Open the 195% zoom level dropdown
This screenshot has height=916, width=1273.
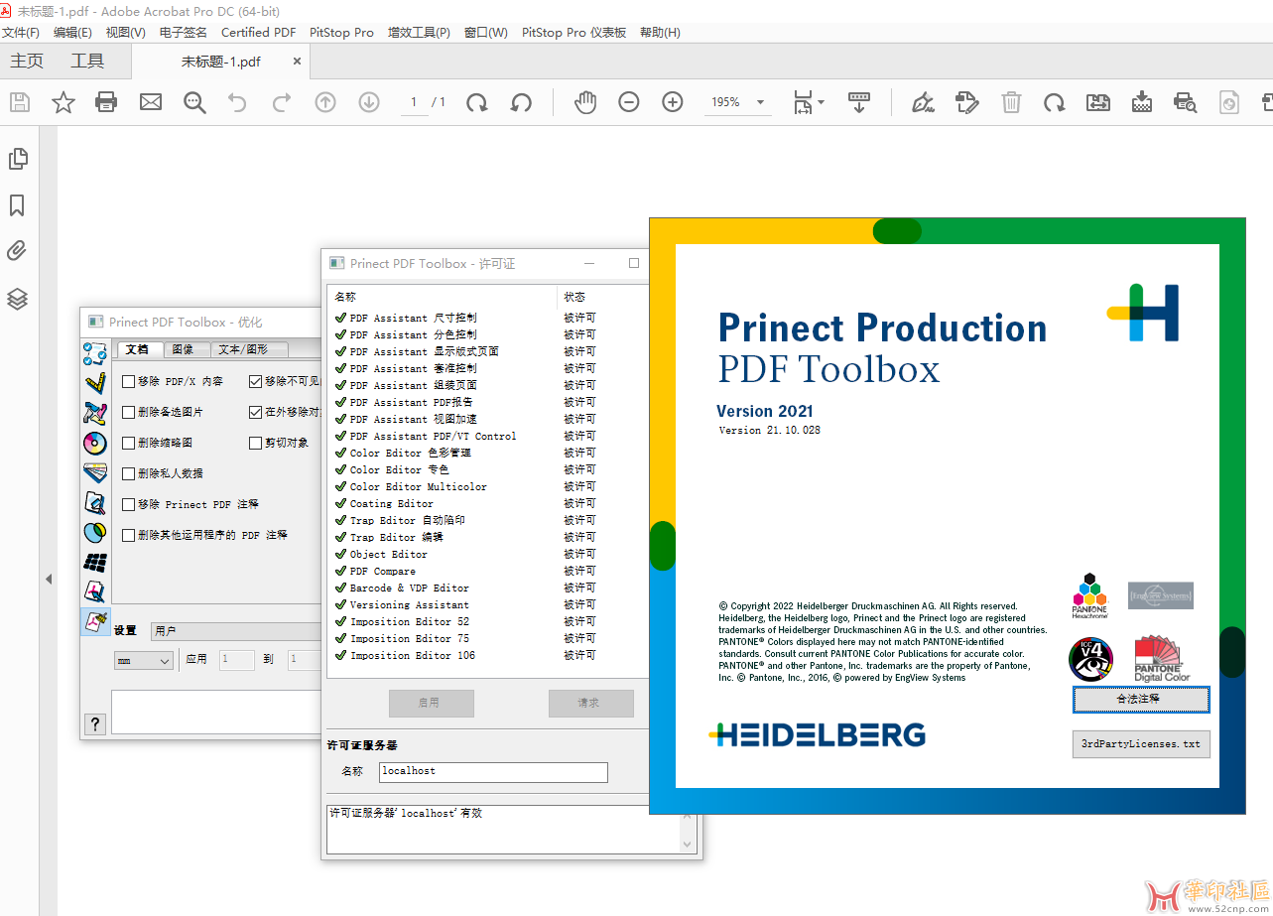[x=760, y=102]
